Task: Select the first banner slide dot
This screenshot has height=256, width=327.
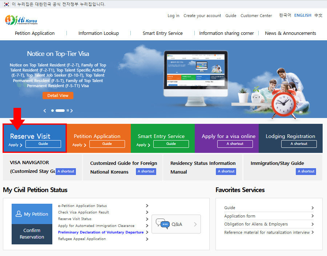Action: pyautogui.click(x=52, y=110)
